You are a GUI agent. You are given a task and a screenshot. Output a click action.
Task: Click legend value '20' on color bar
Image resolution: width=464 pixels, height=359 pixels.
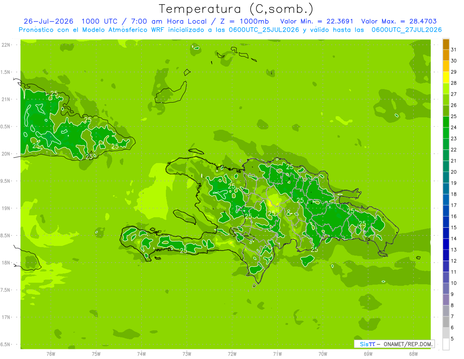coord(454,172)
